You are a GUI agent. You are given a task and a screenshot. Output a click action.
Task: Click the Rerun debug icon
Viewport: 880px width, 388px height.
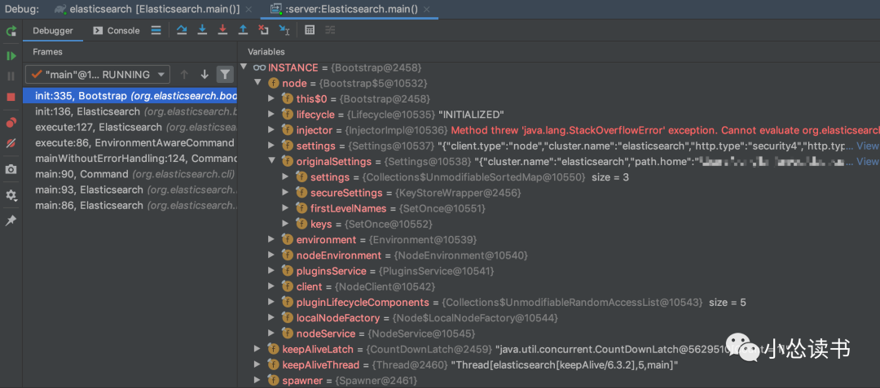(11, 31)
